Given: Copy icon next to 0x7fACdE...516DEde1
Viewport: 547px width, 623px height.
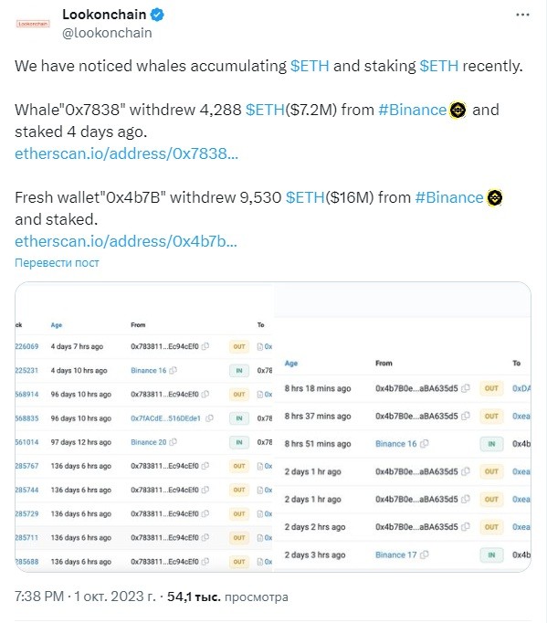Looking at the screenshot, I should pos(209,418).
